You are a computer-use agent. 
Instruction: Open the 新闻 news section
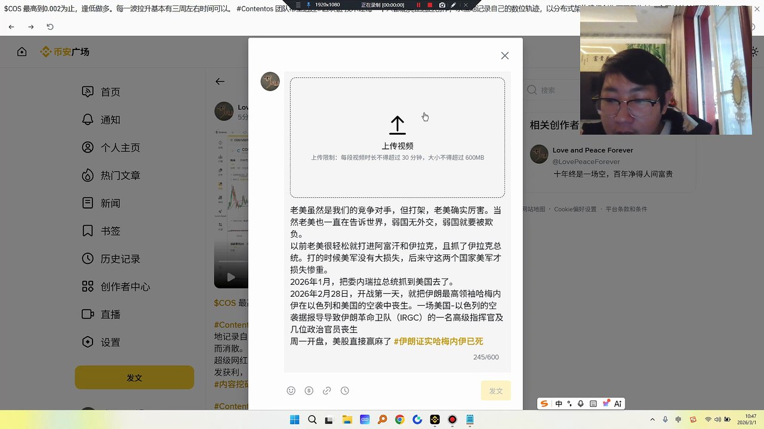click(x=110, y=203)
